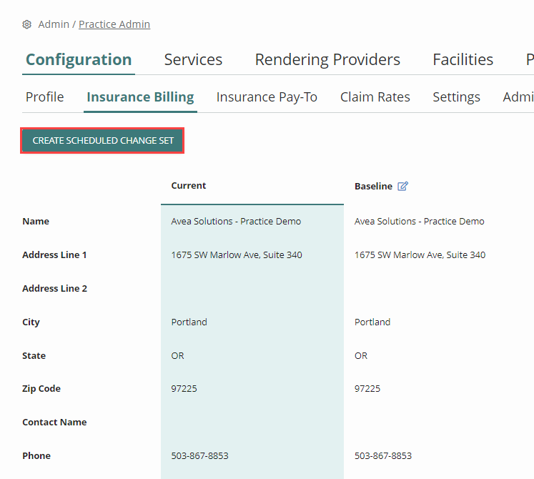Open the Practice Admin breadcrumb link
This screenshot has height=479, width=534.
point(114,24)
